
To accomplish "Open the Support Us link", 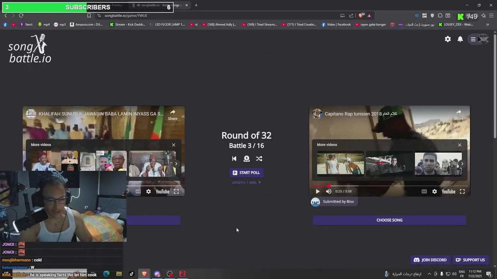I will pos(470,260).
